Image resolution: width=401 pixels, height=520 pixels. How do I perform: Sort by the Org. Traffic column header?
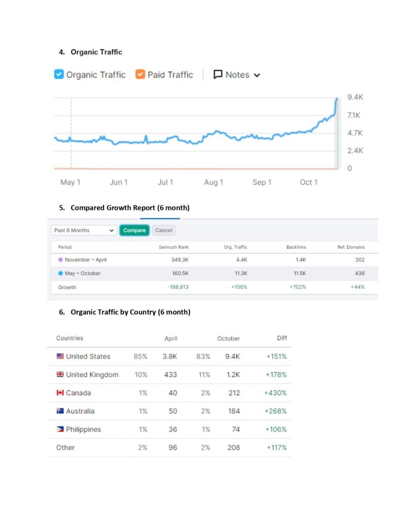pyautogui.click(x=236, y=247)
